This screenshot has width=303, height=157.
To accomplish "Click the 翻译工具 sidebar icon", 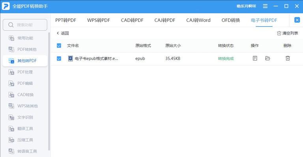I will (x=11, y=129).
